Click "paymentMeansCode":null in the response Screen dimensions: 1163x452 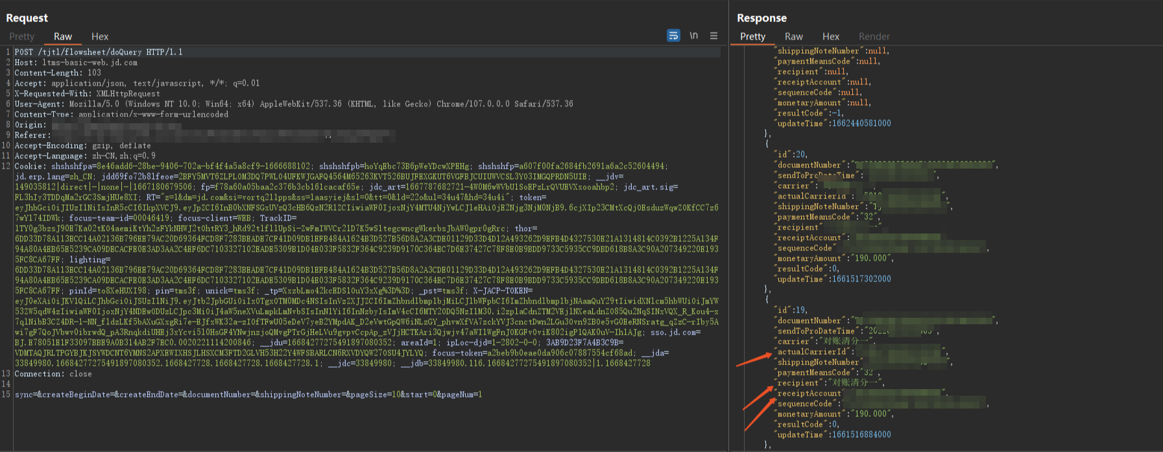[x=827, y=61]
